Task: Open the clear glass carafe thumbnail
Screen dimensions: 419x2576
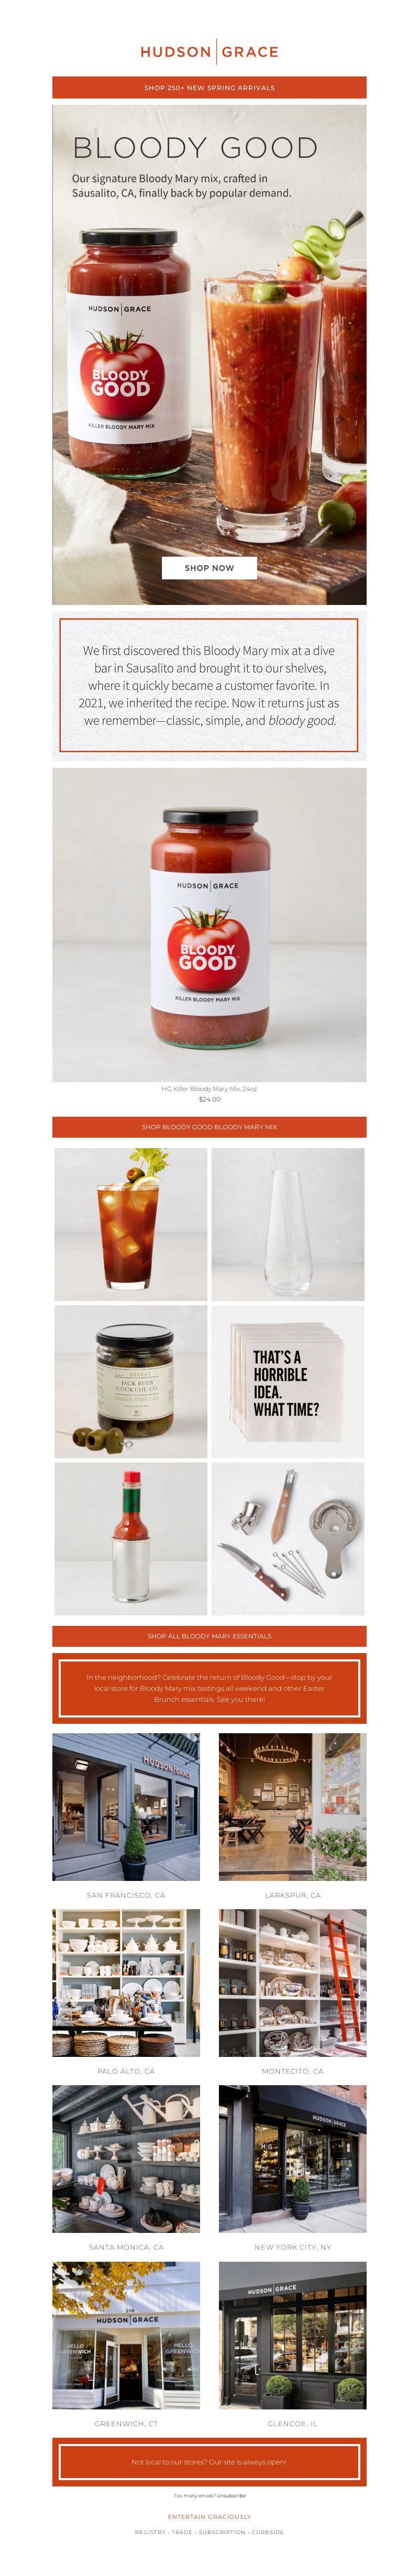Action: click(x=288, y=1224)
